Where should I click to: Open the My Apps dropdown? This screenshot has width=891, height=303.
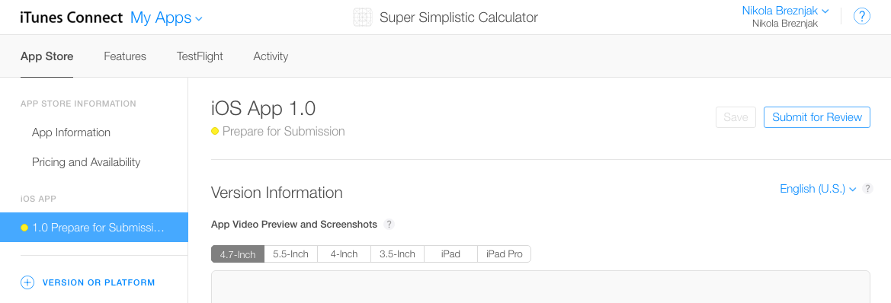(166, 18)
